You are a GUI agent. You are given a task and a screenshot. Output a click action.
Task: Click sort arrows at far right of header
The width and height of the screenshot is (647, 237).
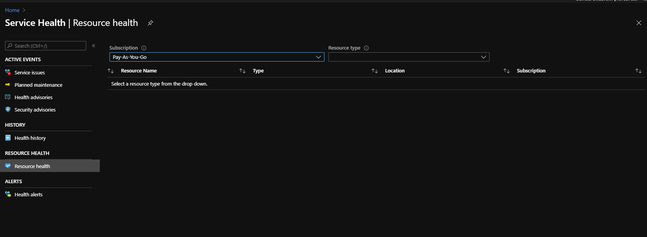(638, 71)
